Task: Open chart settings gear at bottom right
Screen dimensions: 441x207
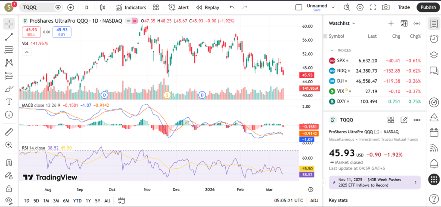Action: click(311, 189)
